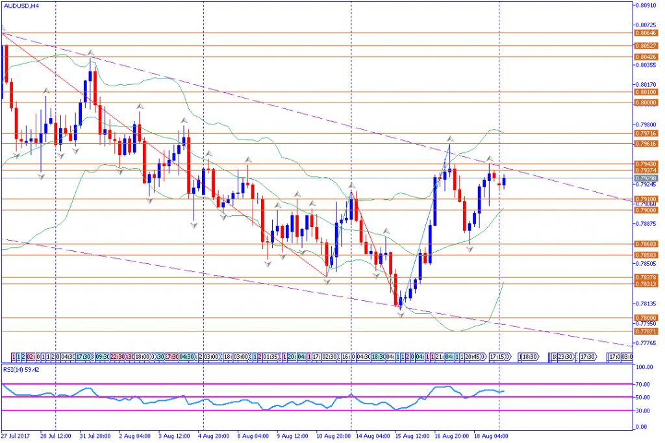The image size is (665, 443).
Task: Click the 20:45 event marker
Action: click(x=471, y=357)
